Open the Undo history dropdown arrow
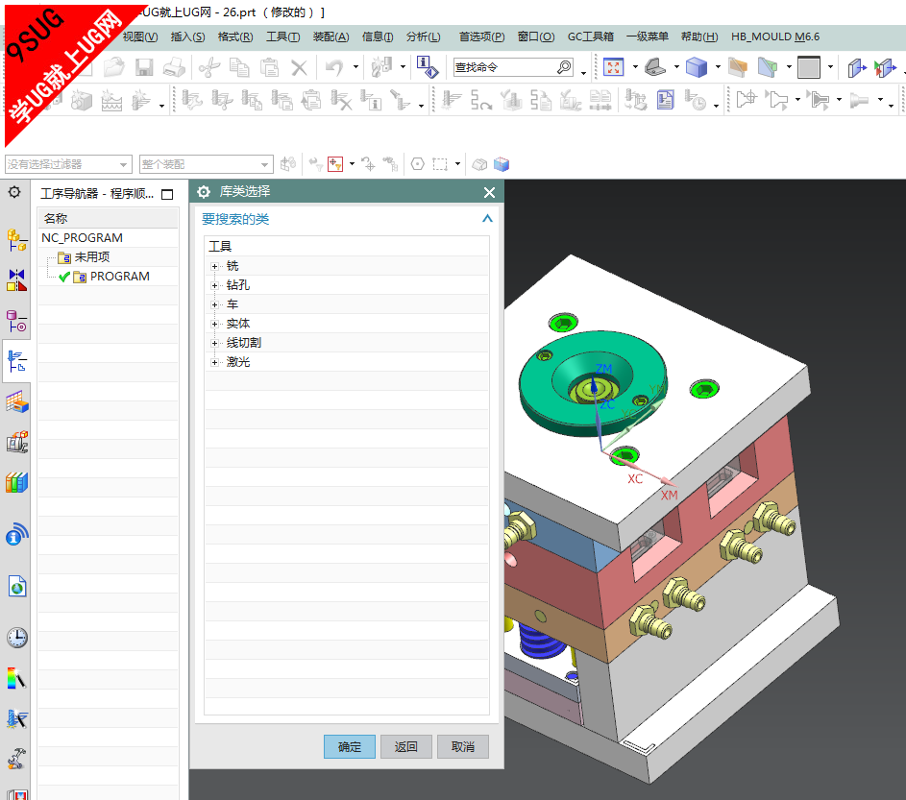Viewport: 906px width, 800px height. (355, 67)
